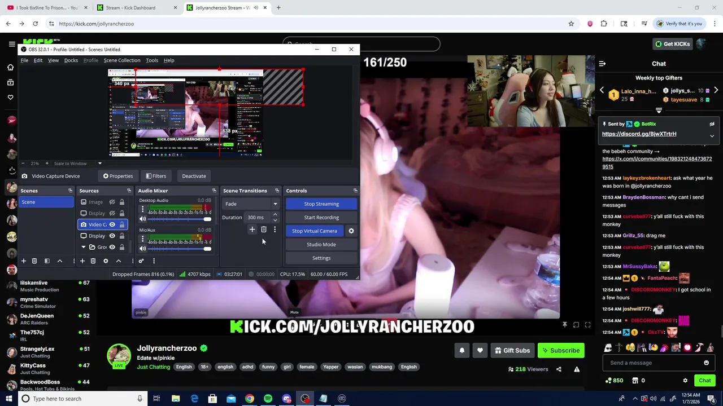Toggle visibility of the Image source
The image size is (723, 406).
tap(112, 202)
